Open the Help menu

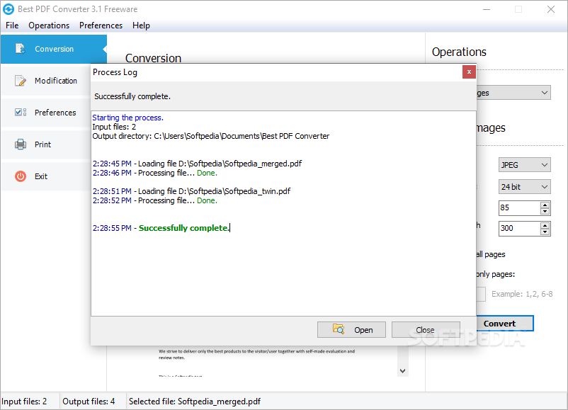point(141,25)
